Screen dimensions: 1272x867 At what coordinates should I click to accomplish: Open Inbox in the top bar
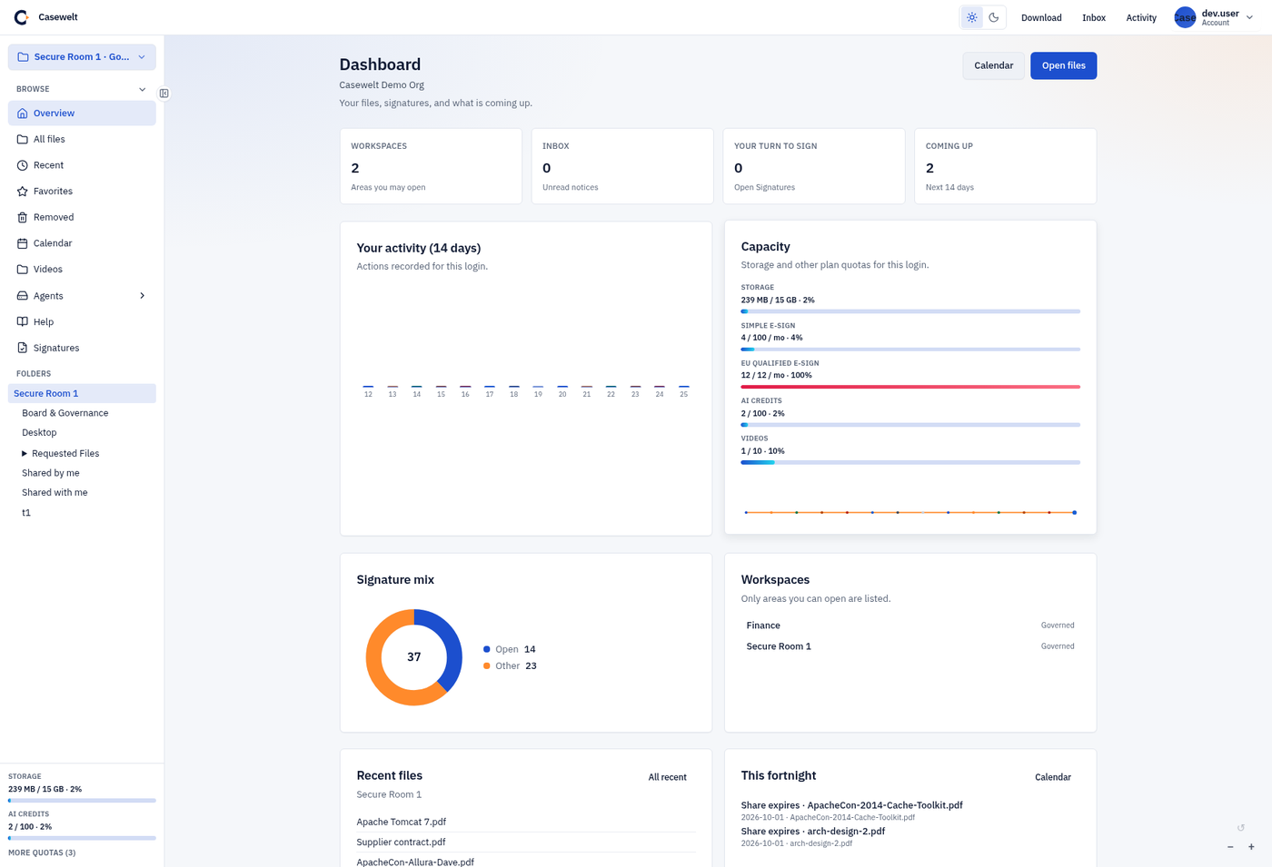click(1094, 17)
